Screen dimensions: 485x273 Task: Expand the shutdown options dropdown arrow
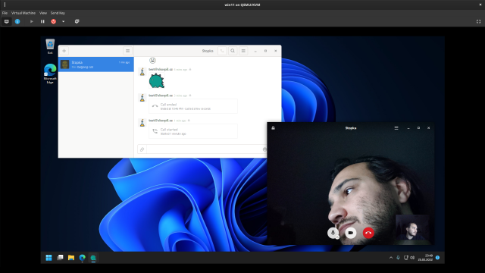point(63,21)
